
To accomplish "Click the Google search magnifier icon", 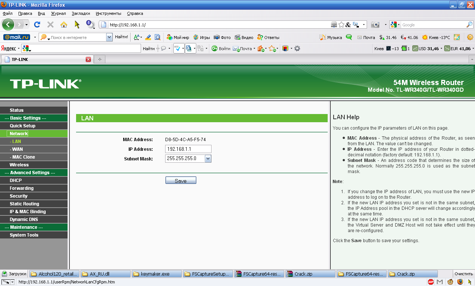I will (x=469, y=25).
